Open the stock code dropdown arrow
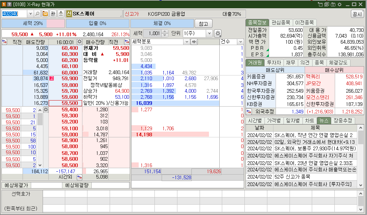 click(x=30, y=14)
